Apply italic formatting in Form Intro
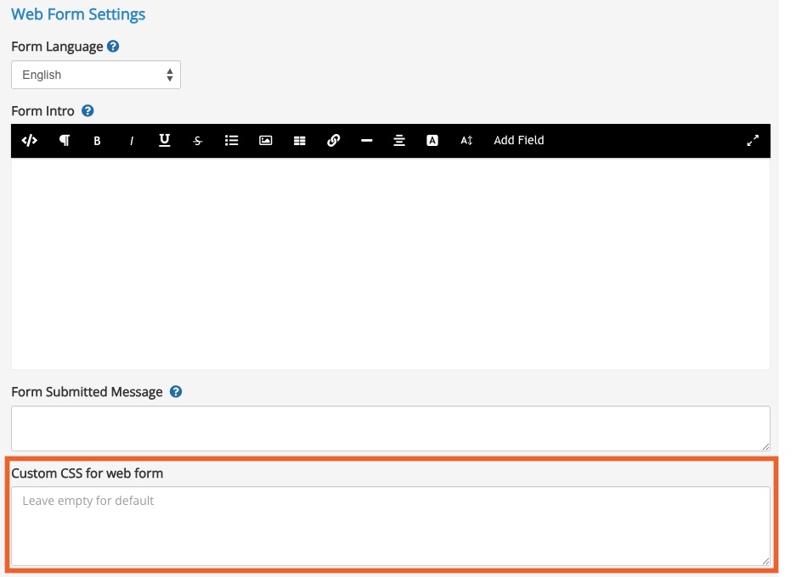This screenshot has height=577, width=796. 132,141
